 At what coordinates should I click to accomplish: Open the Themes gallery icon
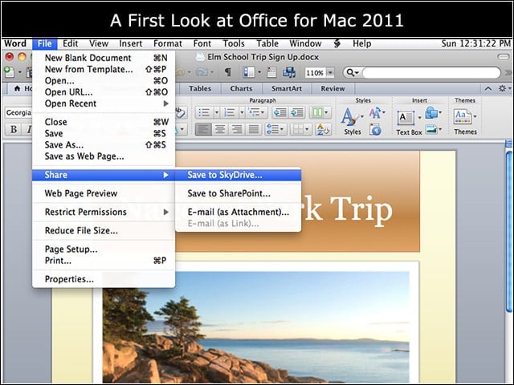463,117
